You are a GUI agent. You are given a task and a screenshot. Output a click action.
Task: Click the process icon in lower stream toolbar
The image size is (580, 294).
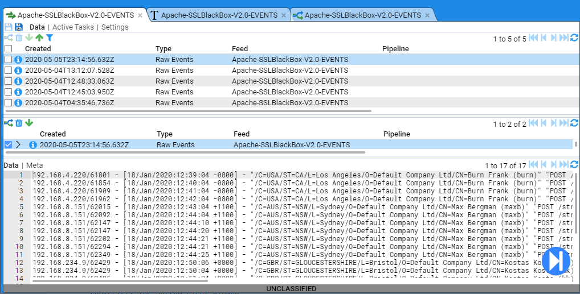coord(9,123)
